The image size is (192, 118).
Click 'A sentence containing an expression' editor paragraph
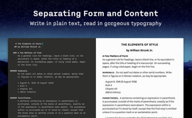(x=51, y=109)
